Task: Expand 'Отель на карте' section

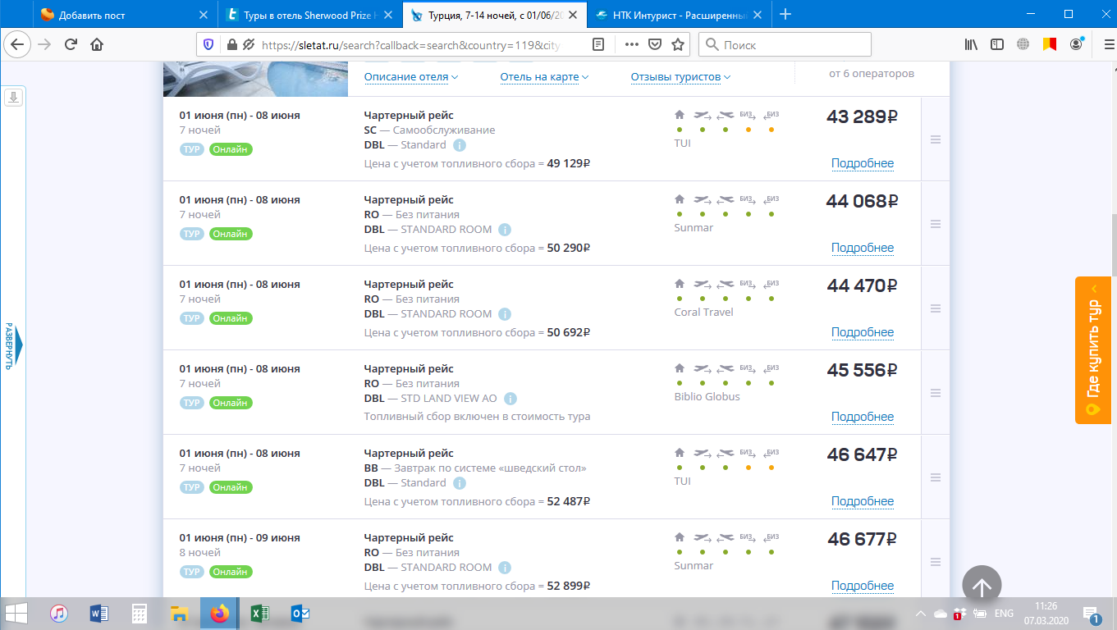Action: (x=545, y=76)
